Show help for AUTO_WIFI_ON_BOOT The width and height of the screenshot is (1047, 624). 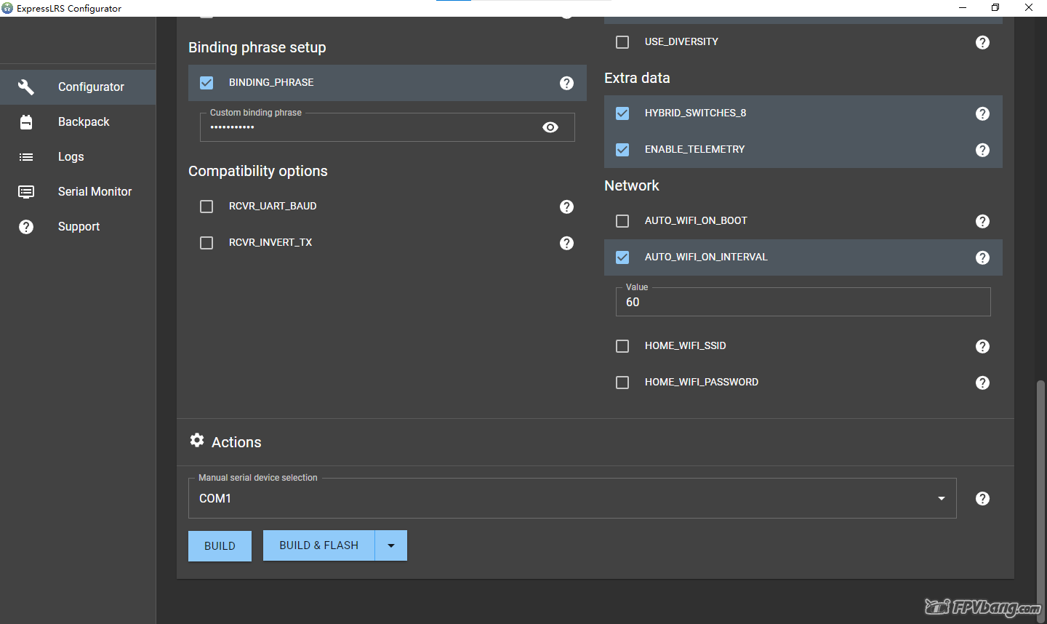(x=983, y=221)
